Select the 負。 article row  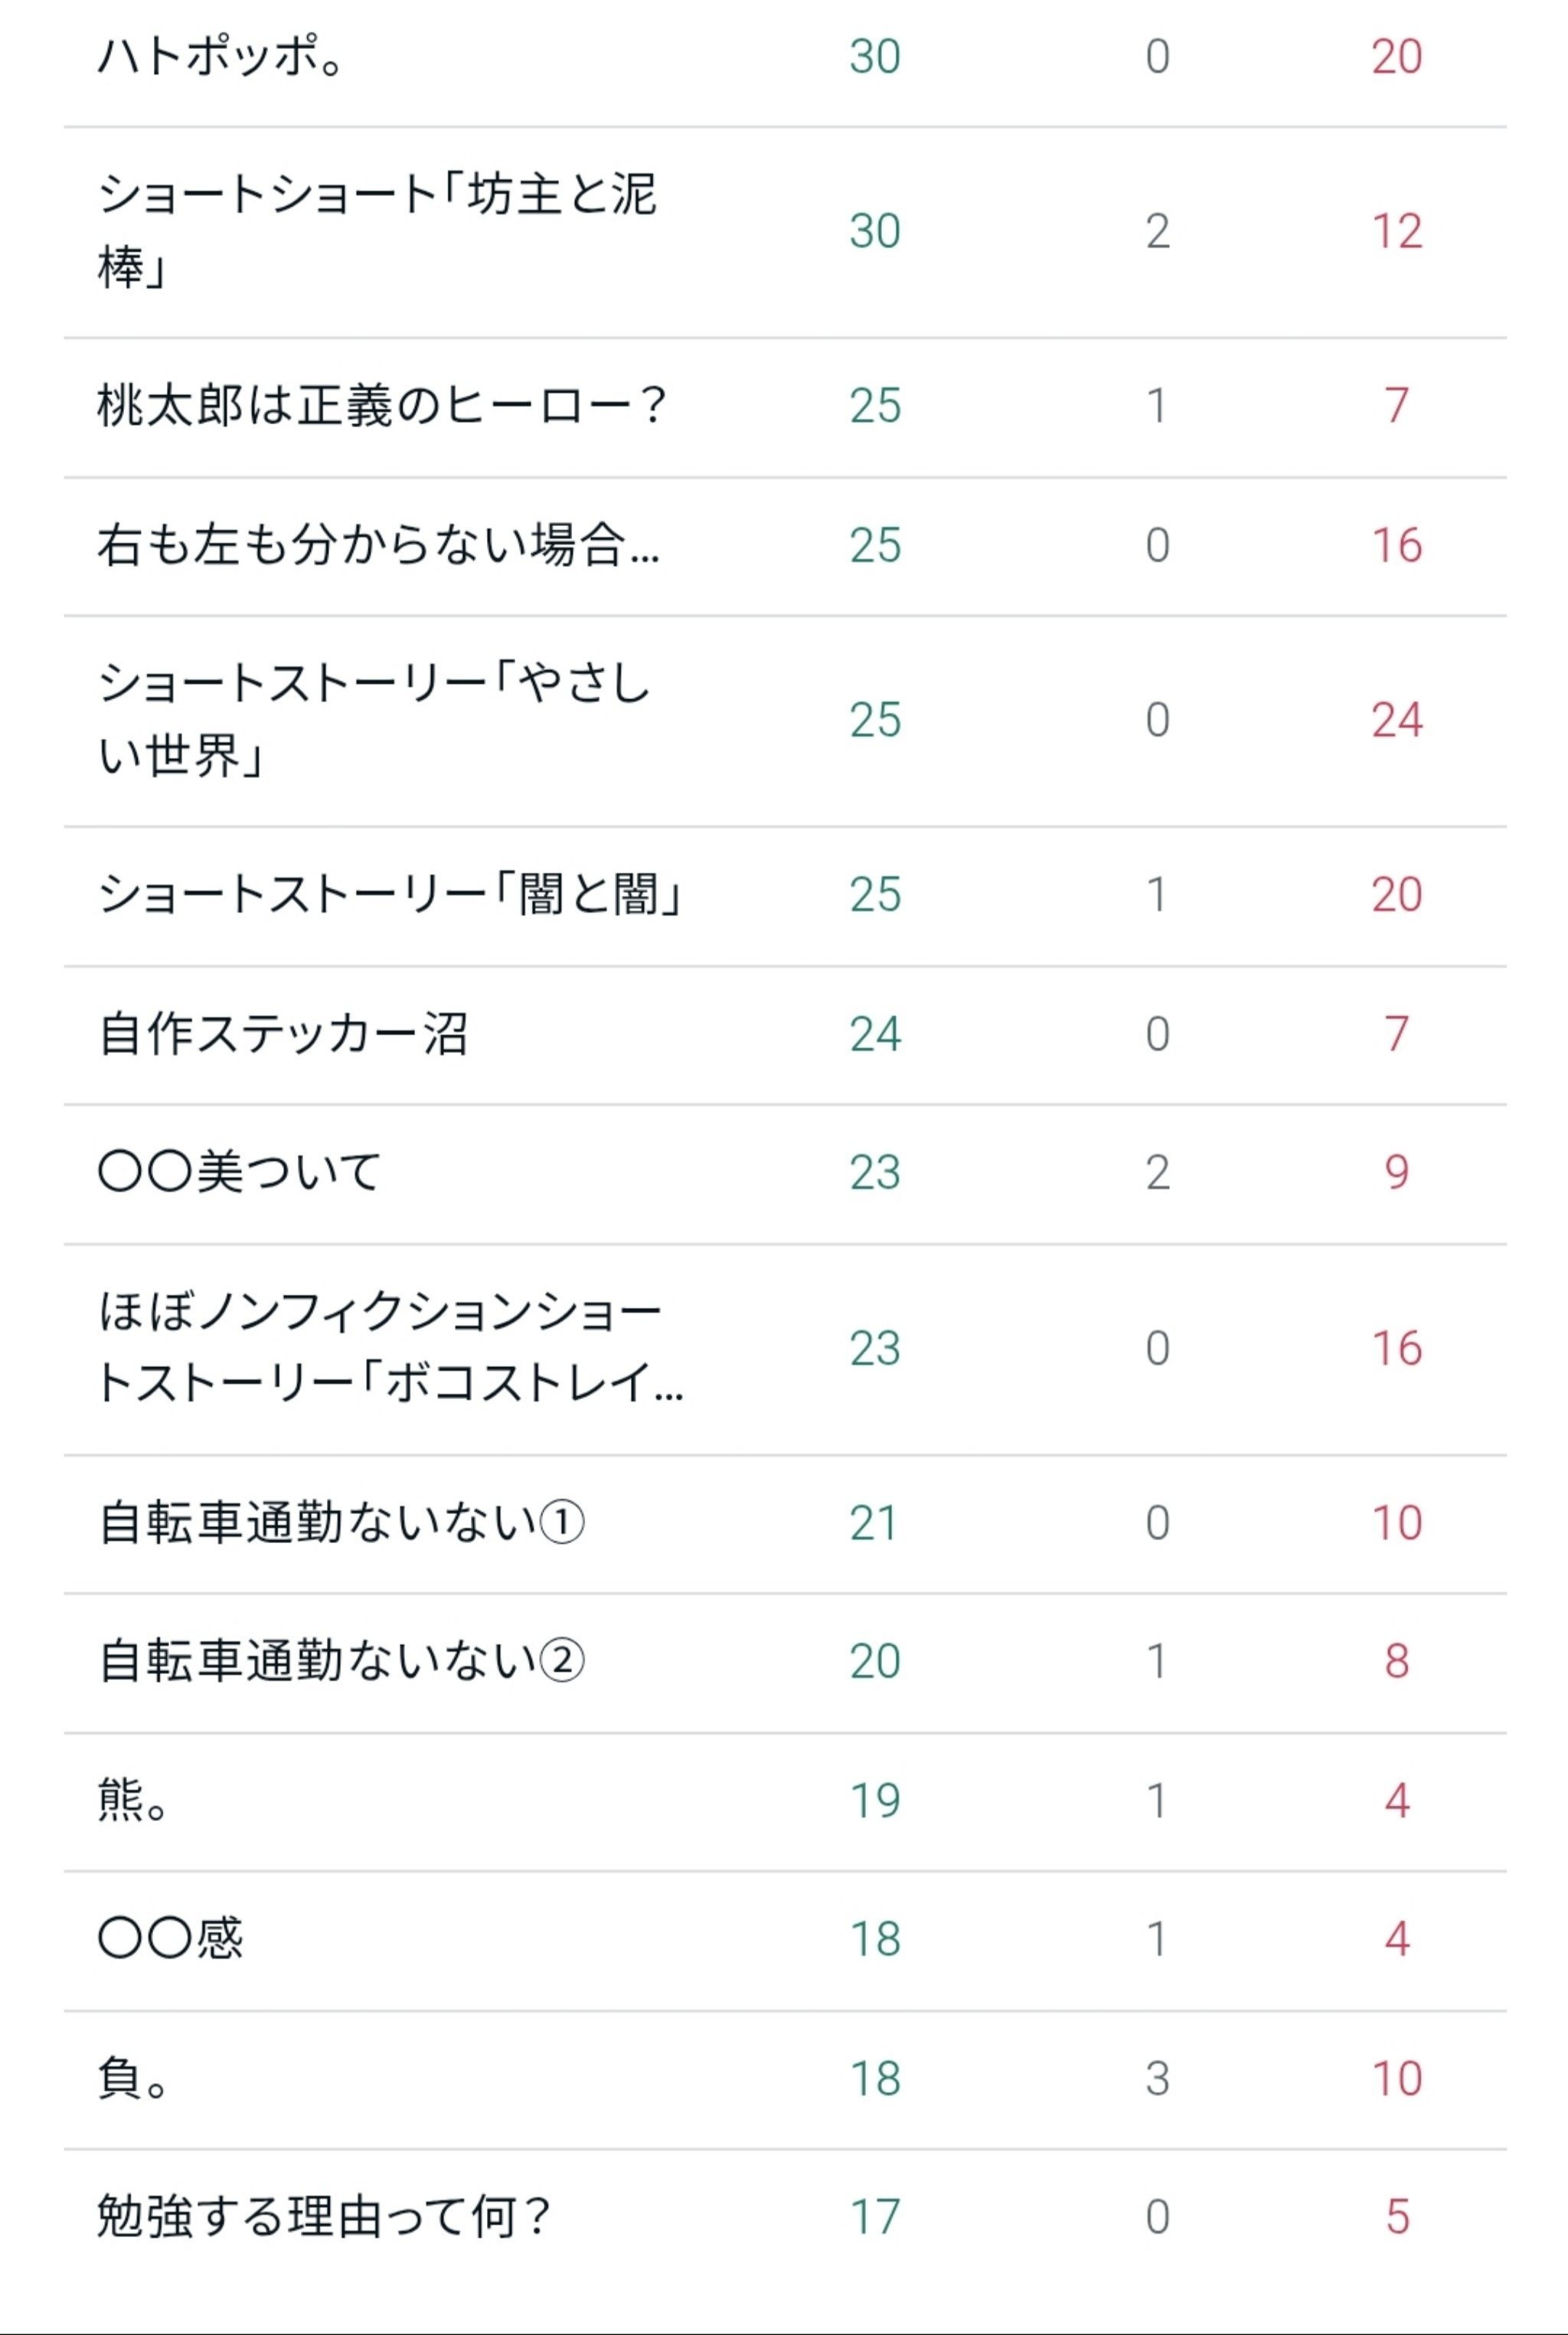133,2079
